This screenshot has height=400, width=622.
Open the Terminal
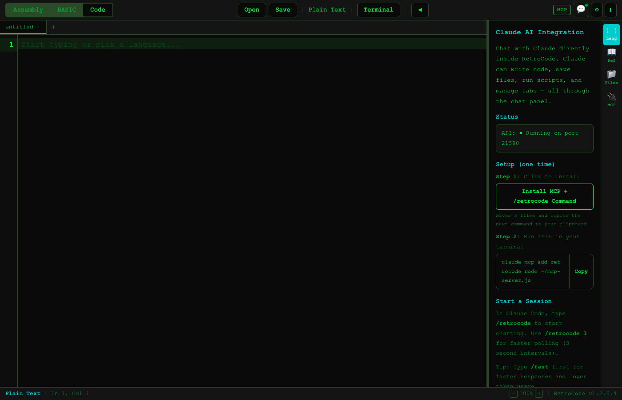(379, 9)
